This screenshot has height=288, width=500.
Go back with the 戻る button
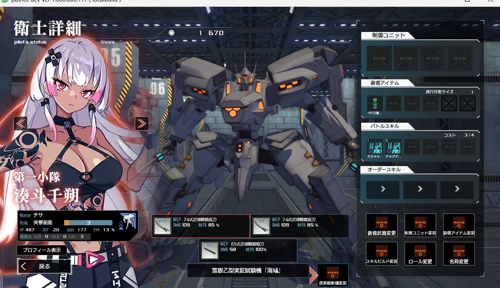click(x=44, y=266)
